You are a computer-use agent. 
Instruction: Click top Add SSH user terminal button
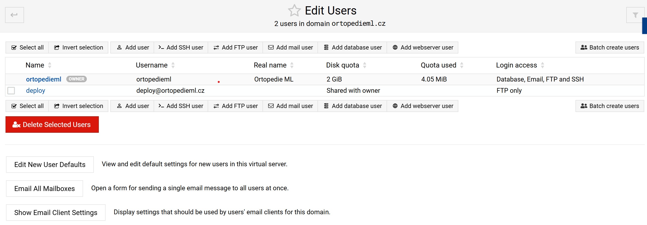pos(181,47)
